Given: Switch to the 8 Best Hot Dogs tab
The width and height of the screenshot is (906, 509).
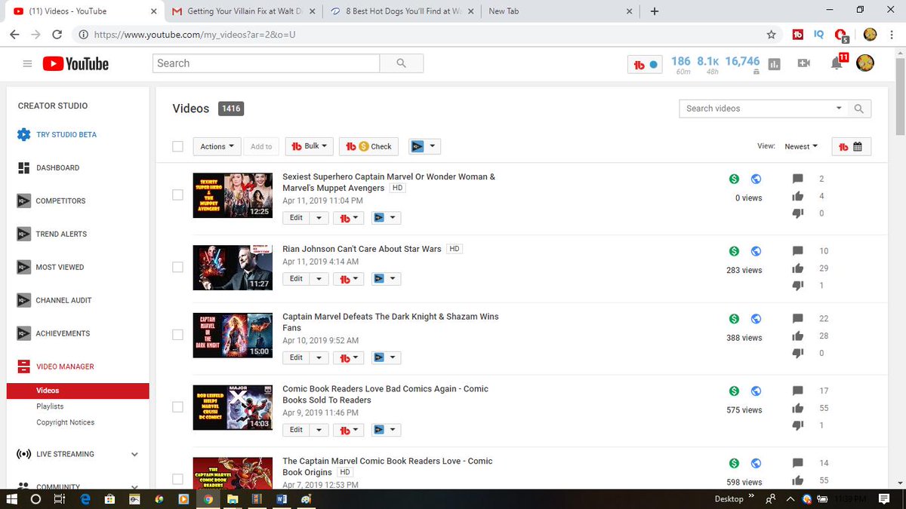Looking at the screenshot, I should tap(402, 11).
